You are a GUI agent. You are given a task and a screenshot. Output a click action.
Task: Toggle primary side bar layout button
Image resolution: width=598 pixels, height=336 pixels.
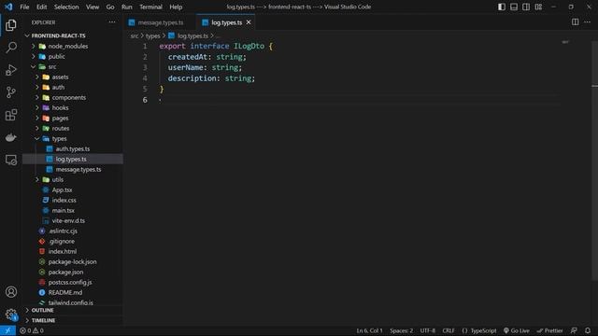[502, 7]
